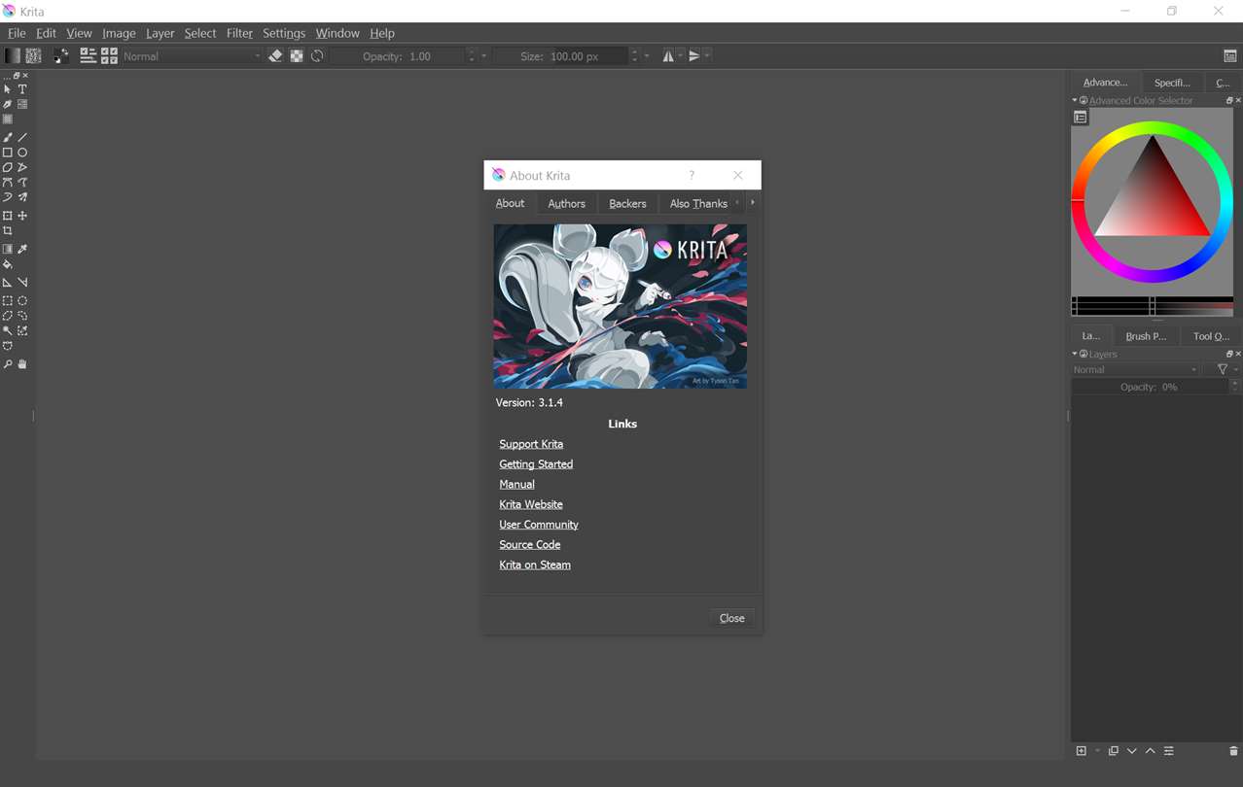Screen dimensions: 1243x787
Task: Click the reload original preset icon
Action: [317, 56]
